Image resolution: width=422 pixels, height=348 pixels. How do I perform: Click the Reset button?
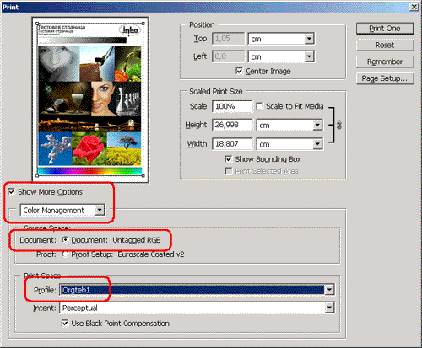click(x=385, y=45)
